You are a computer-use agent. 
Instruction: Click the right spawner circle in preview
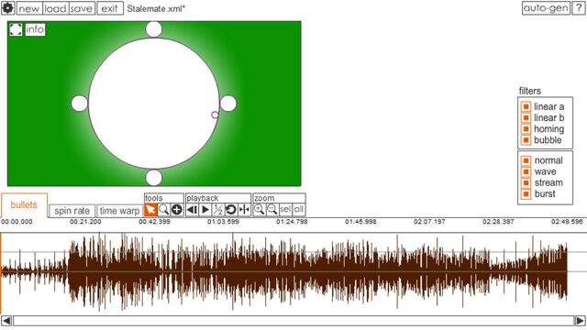(x=228, y=104)
